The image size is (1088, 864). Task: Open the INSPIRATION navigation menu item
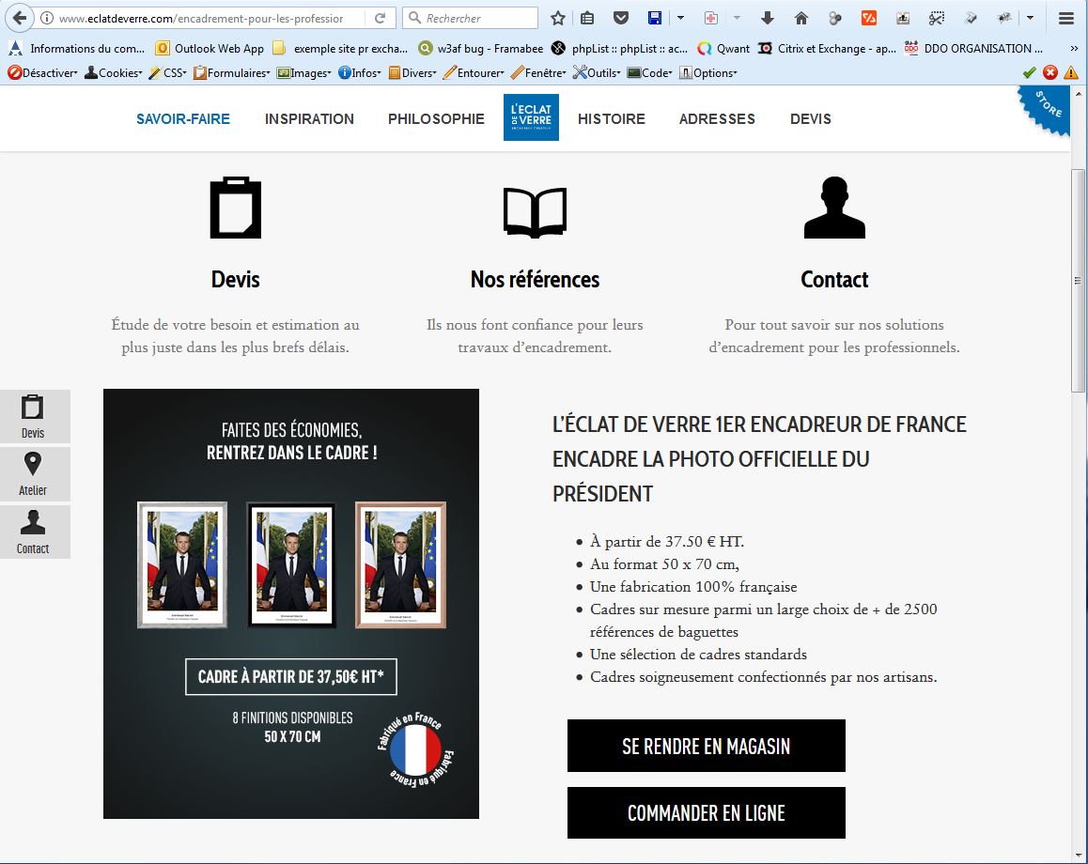point(309,119)
